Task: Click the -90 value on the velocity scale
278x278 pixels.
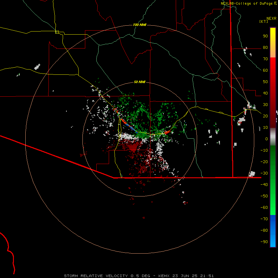Action: point(264,242)
